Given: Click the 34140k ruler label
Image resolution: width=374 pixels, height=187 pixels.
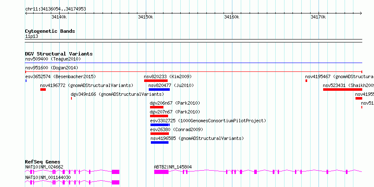Looking at the screenshot, I should 59,17.
